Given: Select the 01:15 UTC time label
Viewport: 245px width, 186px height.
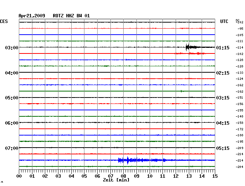Looking at the screenshot, I should tap(223, 47).
